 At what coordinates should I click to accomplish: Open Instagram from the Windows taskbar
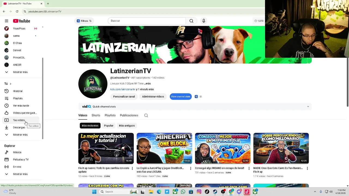(x=199, y=192)
